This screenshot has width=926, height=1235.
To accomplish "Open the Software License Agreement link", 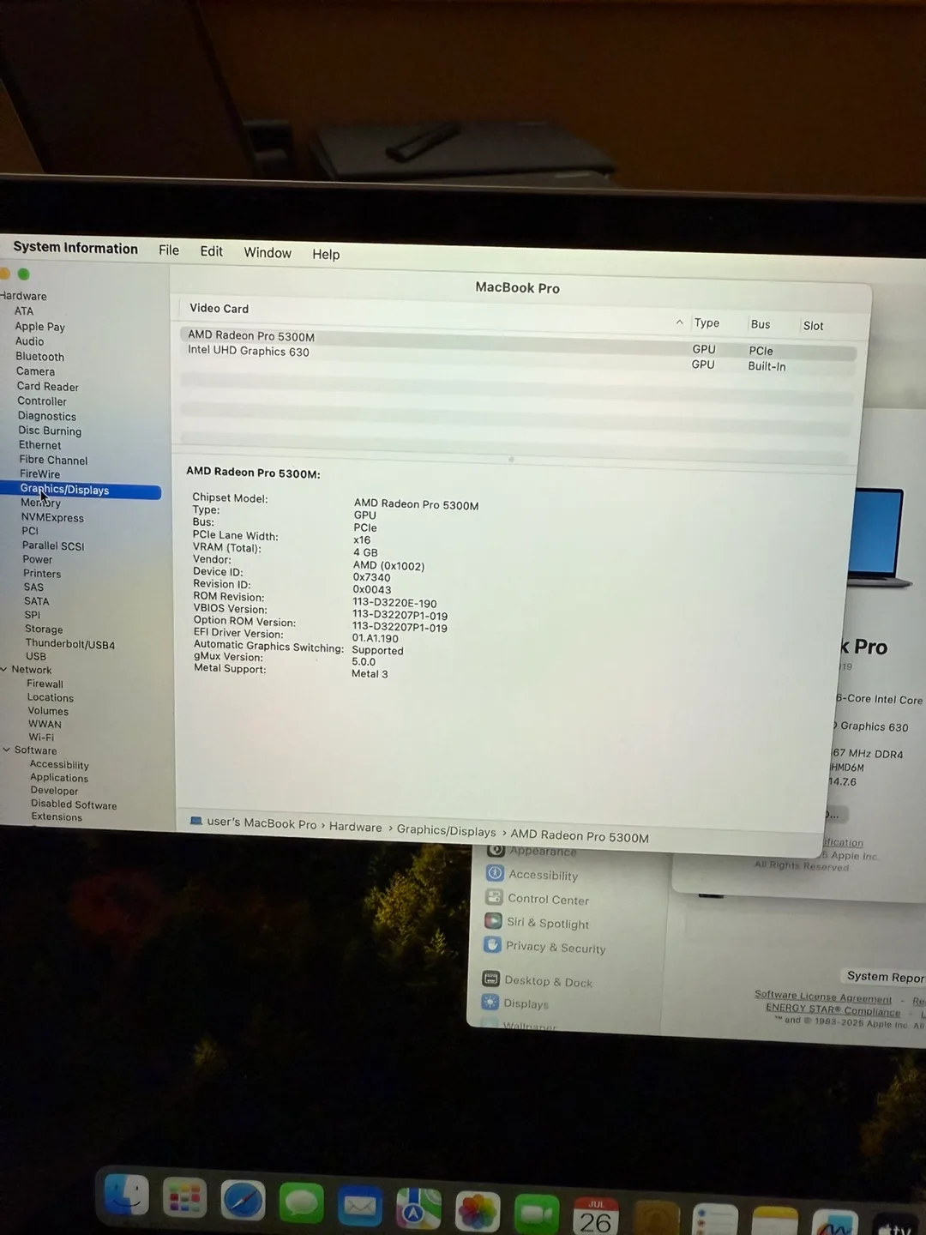I will [822, 997].
